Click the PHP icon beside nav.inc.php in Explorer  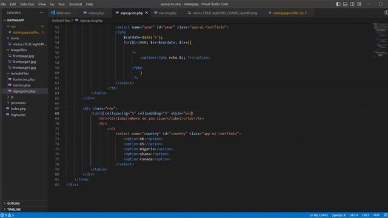point(10,85)
